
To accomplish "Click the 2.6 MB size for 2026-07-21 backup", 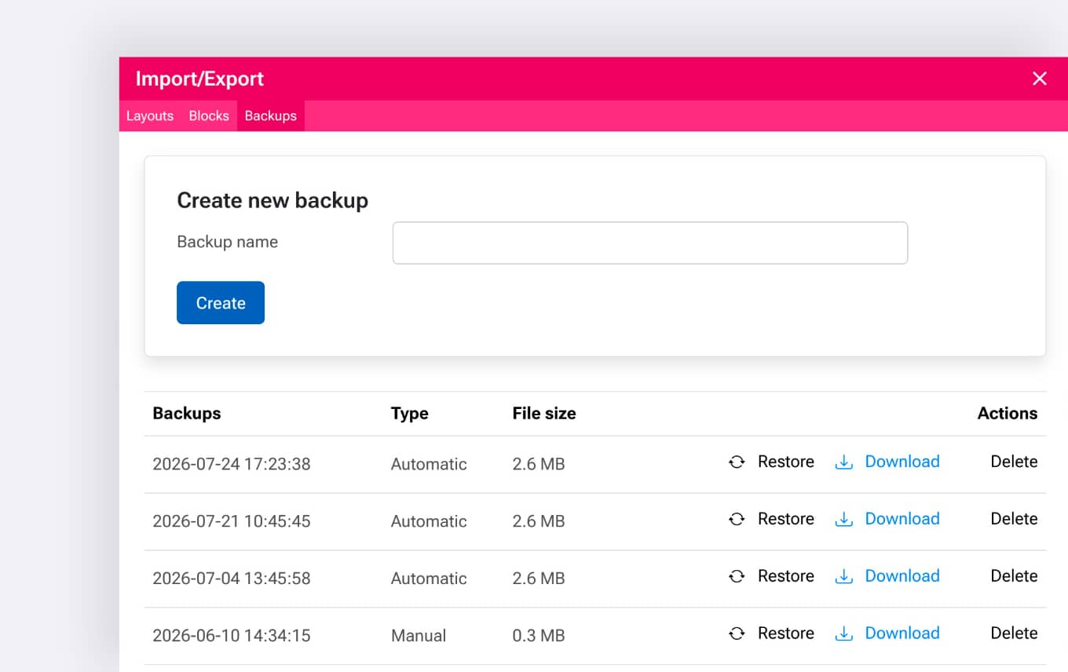I will 539,521.
